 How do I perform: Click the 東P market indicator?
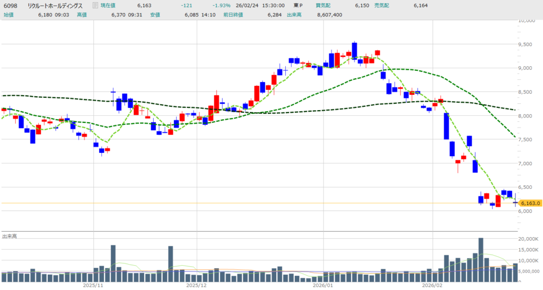click(x=297, y=5)
